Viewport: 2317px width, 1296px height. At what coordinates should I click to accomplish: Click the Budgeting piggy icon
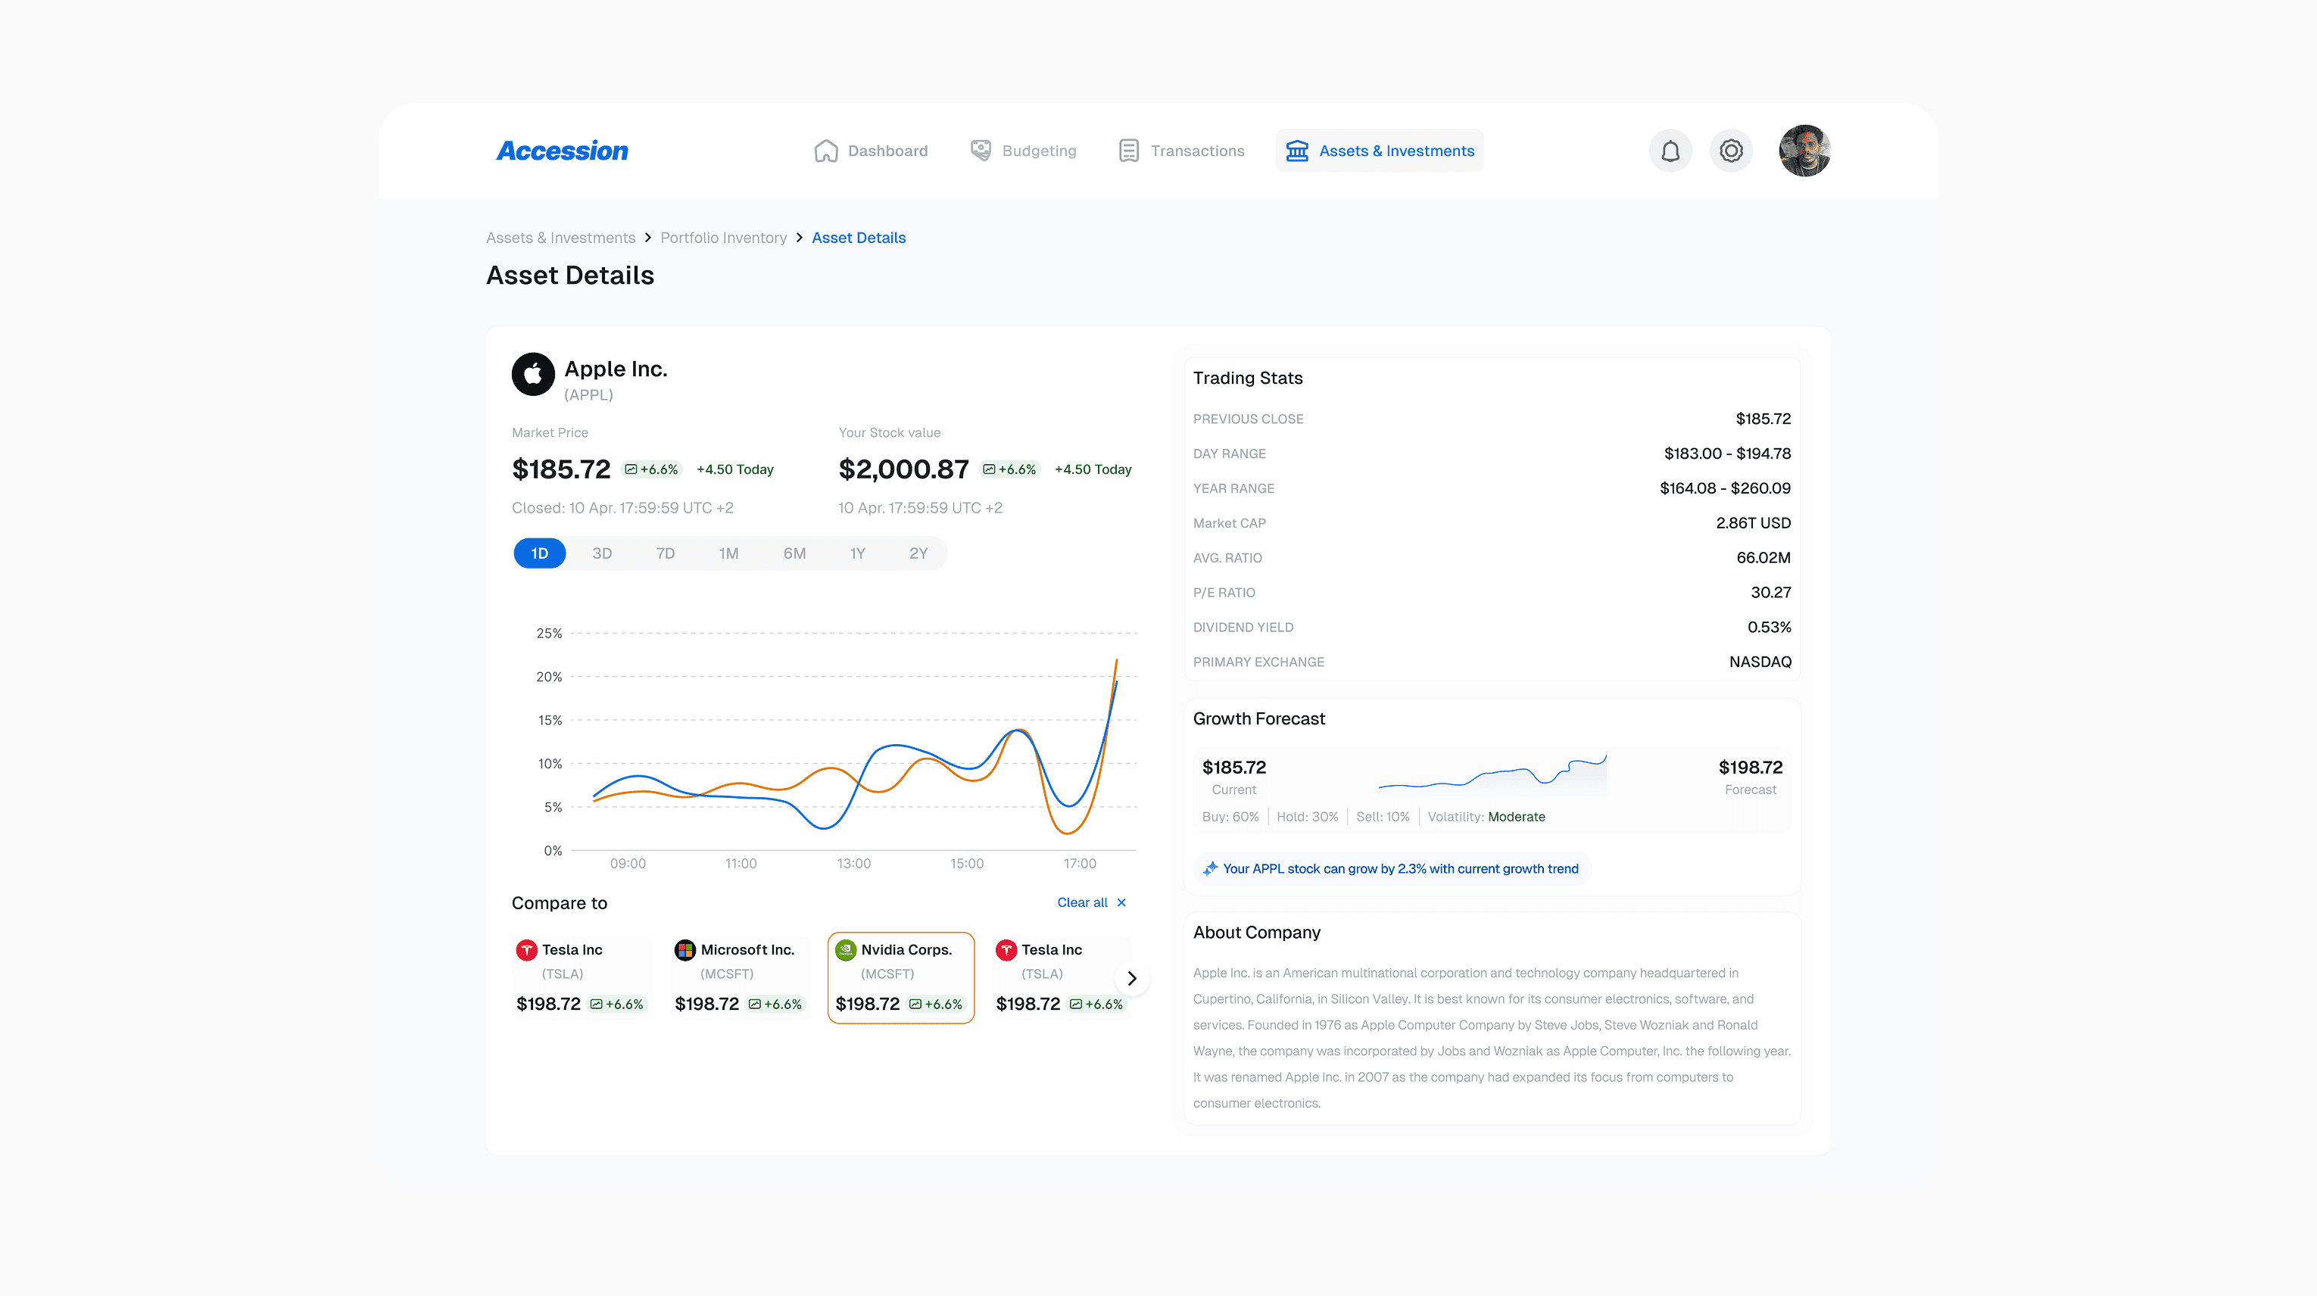pos(981,151)
